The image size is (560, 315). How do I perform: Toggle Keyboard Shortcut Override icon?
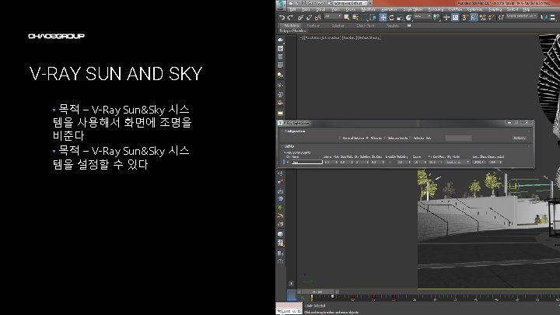point(455,17)
